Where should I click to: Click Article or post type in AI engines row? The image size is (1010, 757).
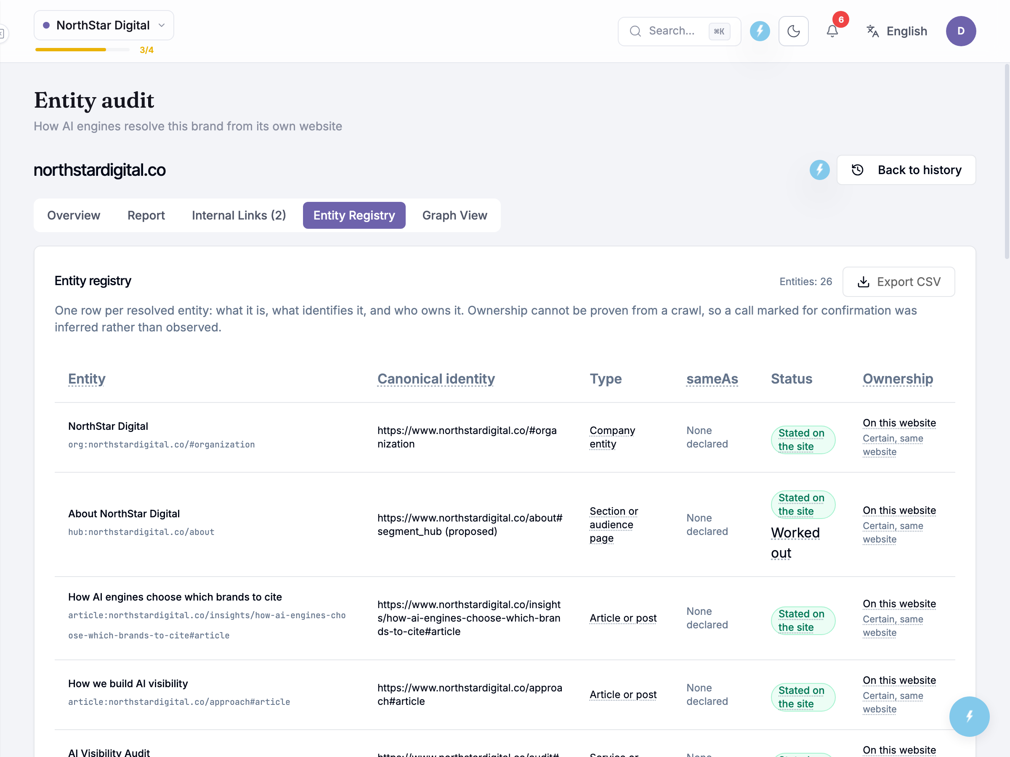click(x=623, y=618)
